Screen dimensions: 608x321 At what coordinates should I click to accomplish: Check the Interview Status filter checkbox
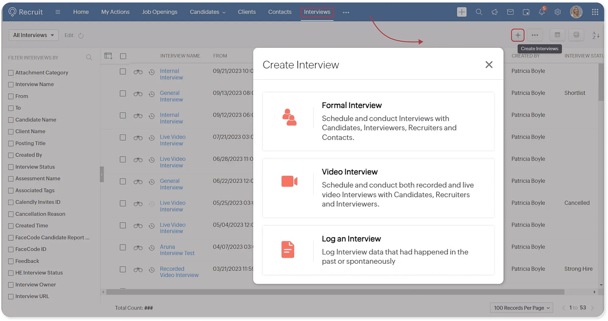pos(11,167)
